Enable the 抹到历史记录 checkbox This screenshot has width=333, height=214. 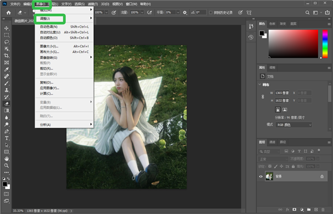[211, 13]
